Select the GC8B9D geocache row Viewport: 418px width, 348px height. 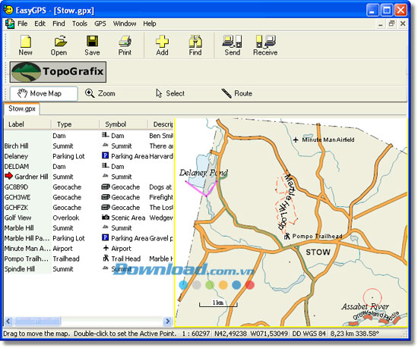coord(89,187)
